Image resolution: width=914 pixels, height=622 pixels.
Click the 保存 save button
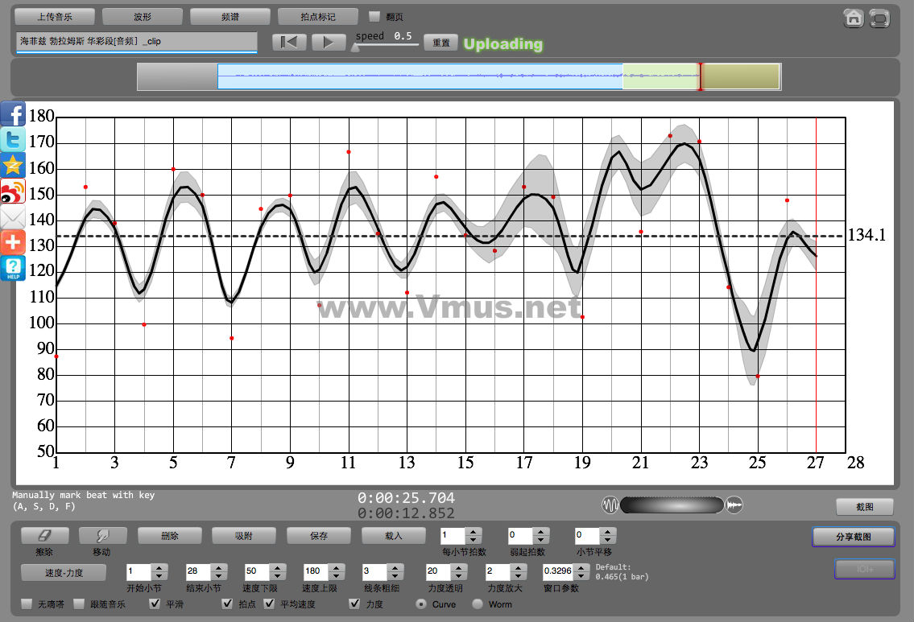tap(319, 535)
